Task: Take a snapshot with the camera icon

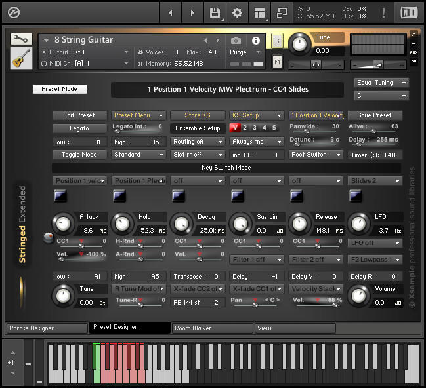Action: coord(236,41)
